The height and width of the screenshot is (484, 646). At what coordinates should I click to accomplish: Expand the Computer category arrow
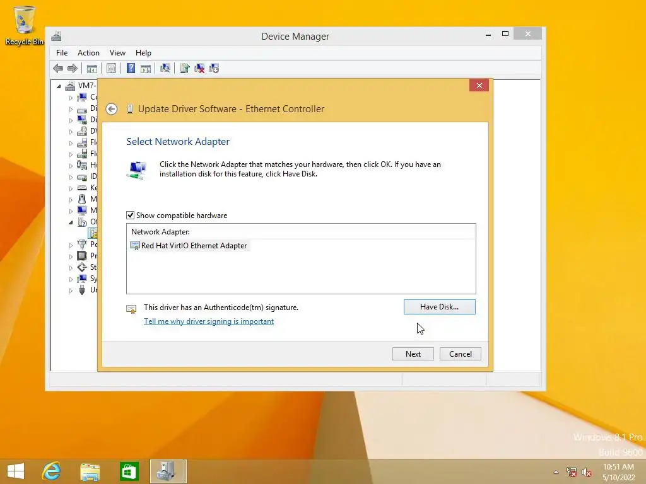(x=71, y=98)
